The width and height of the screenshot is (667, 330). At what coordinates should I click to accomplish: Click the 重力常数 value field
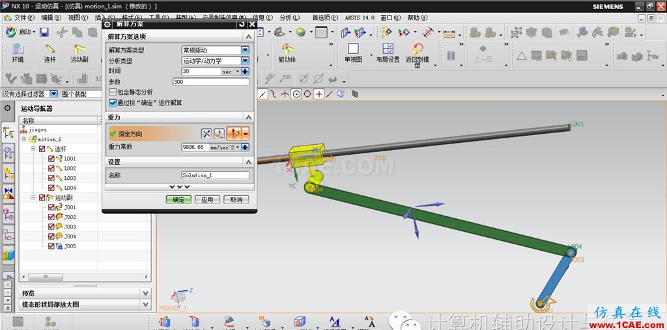point(195,147)
